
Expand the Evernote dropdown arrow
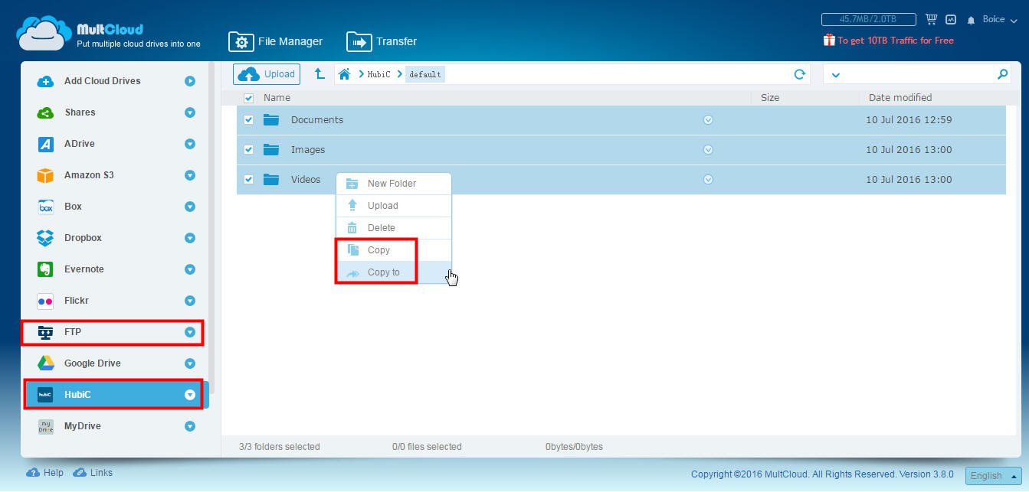(189, 269)
